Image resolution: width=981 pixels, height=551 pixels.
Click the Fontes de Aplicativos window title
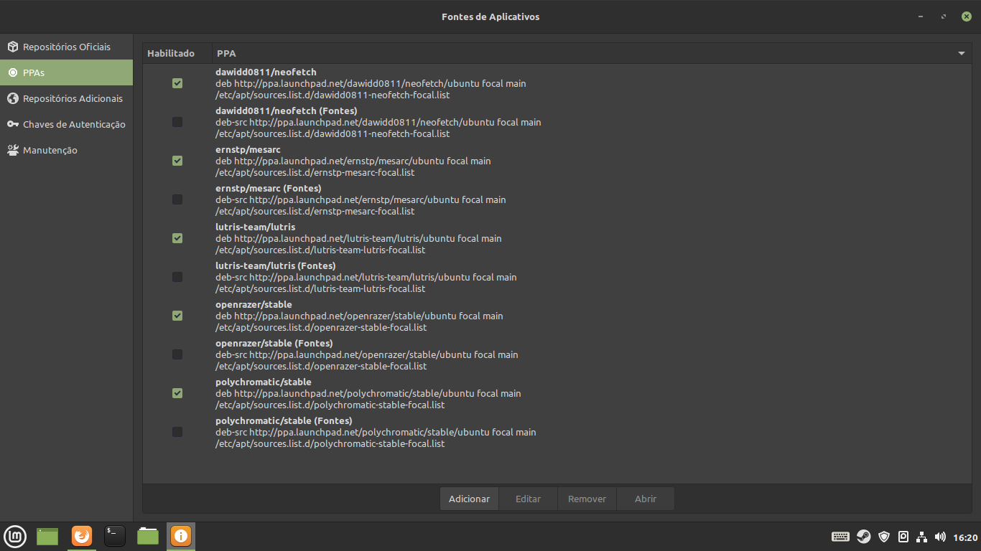tap(490, 17)
